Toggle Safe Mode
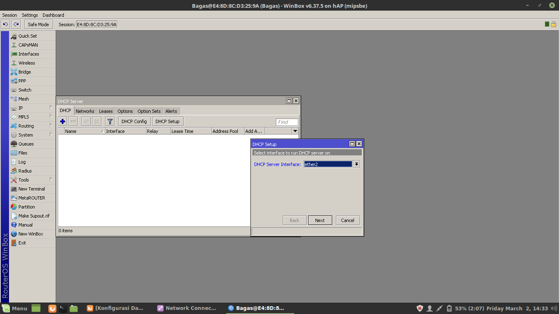The image size is (559, 314). tap(38, 25)
